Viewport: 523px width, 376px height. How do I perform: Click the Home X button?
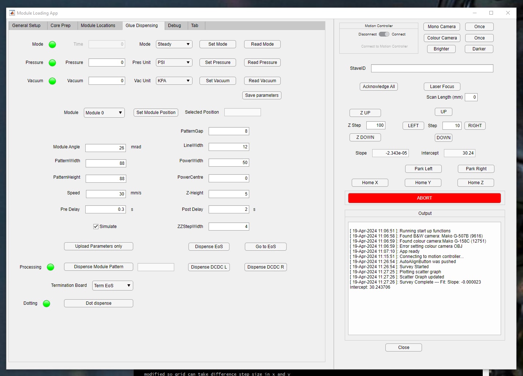click(x=370, y=183)
